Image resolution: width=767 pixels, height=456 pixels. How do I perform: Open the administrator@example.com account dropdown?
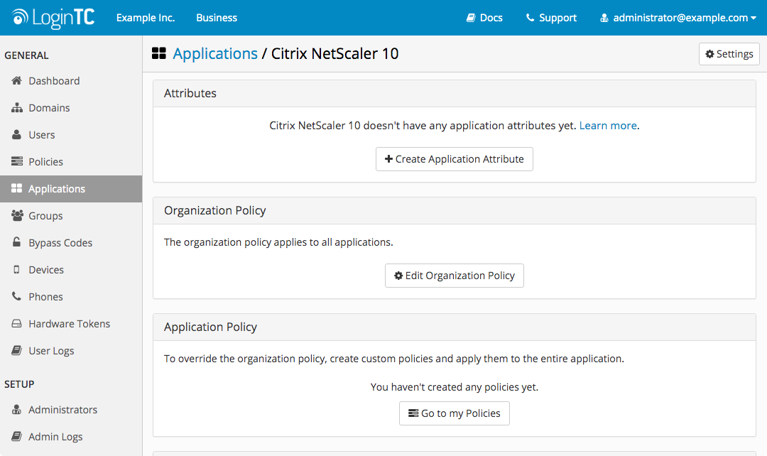[x=678, y=18]
